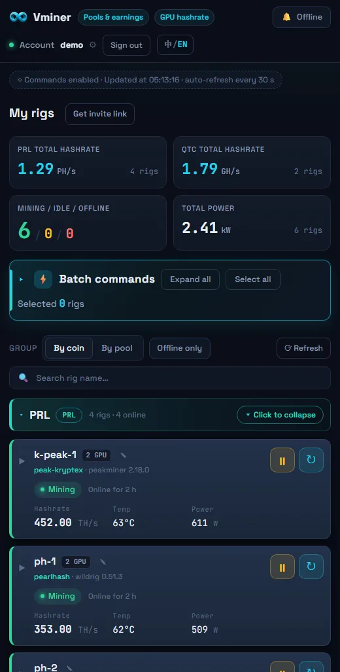The width and height of the screenshot is (340, 672).
Task: Click the QTC Total Hashrate card
Action: coord(252,162)
